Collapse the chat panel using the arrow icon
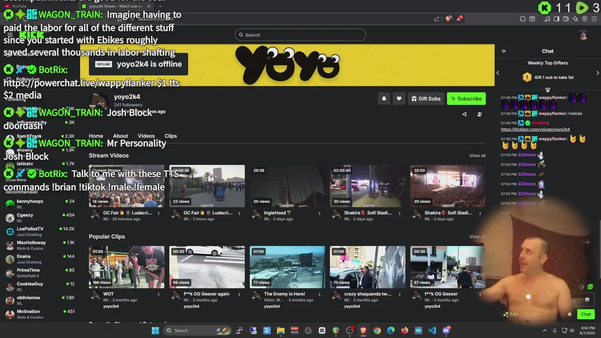The image size is (601, 338). (504, 51)
